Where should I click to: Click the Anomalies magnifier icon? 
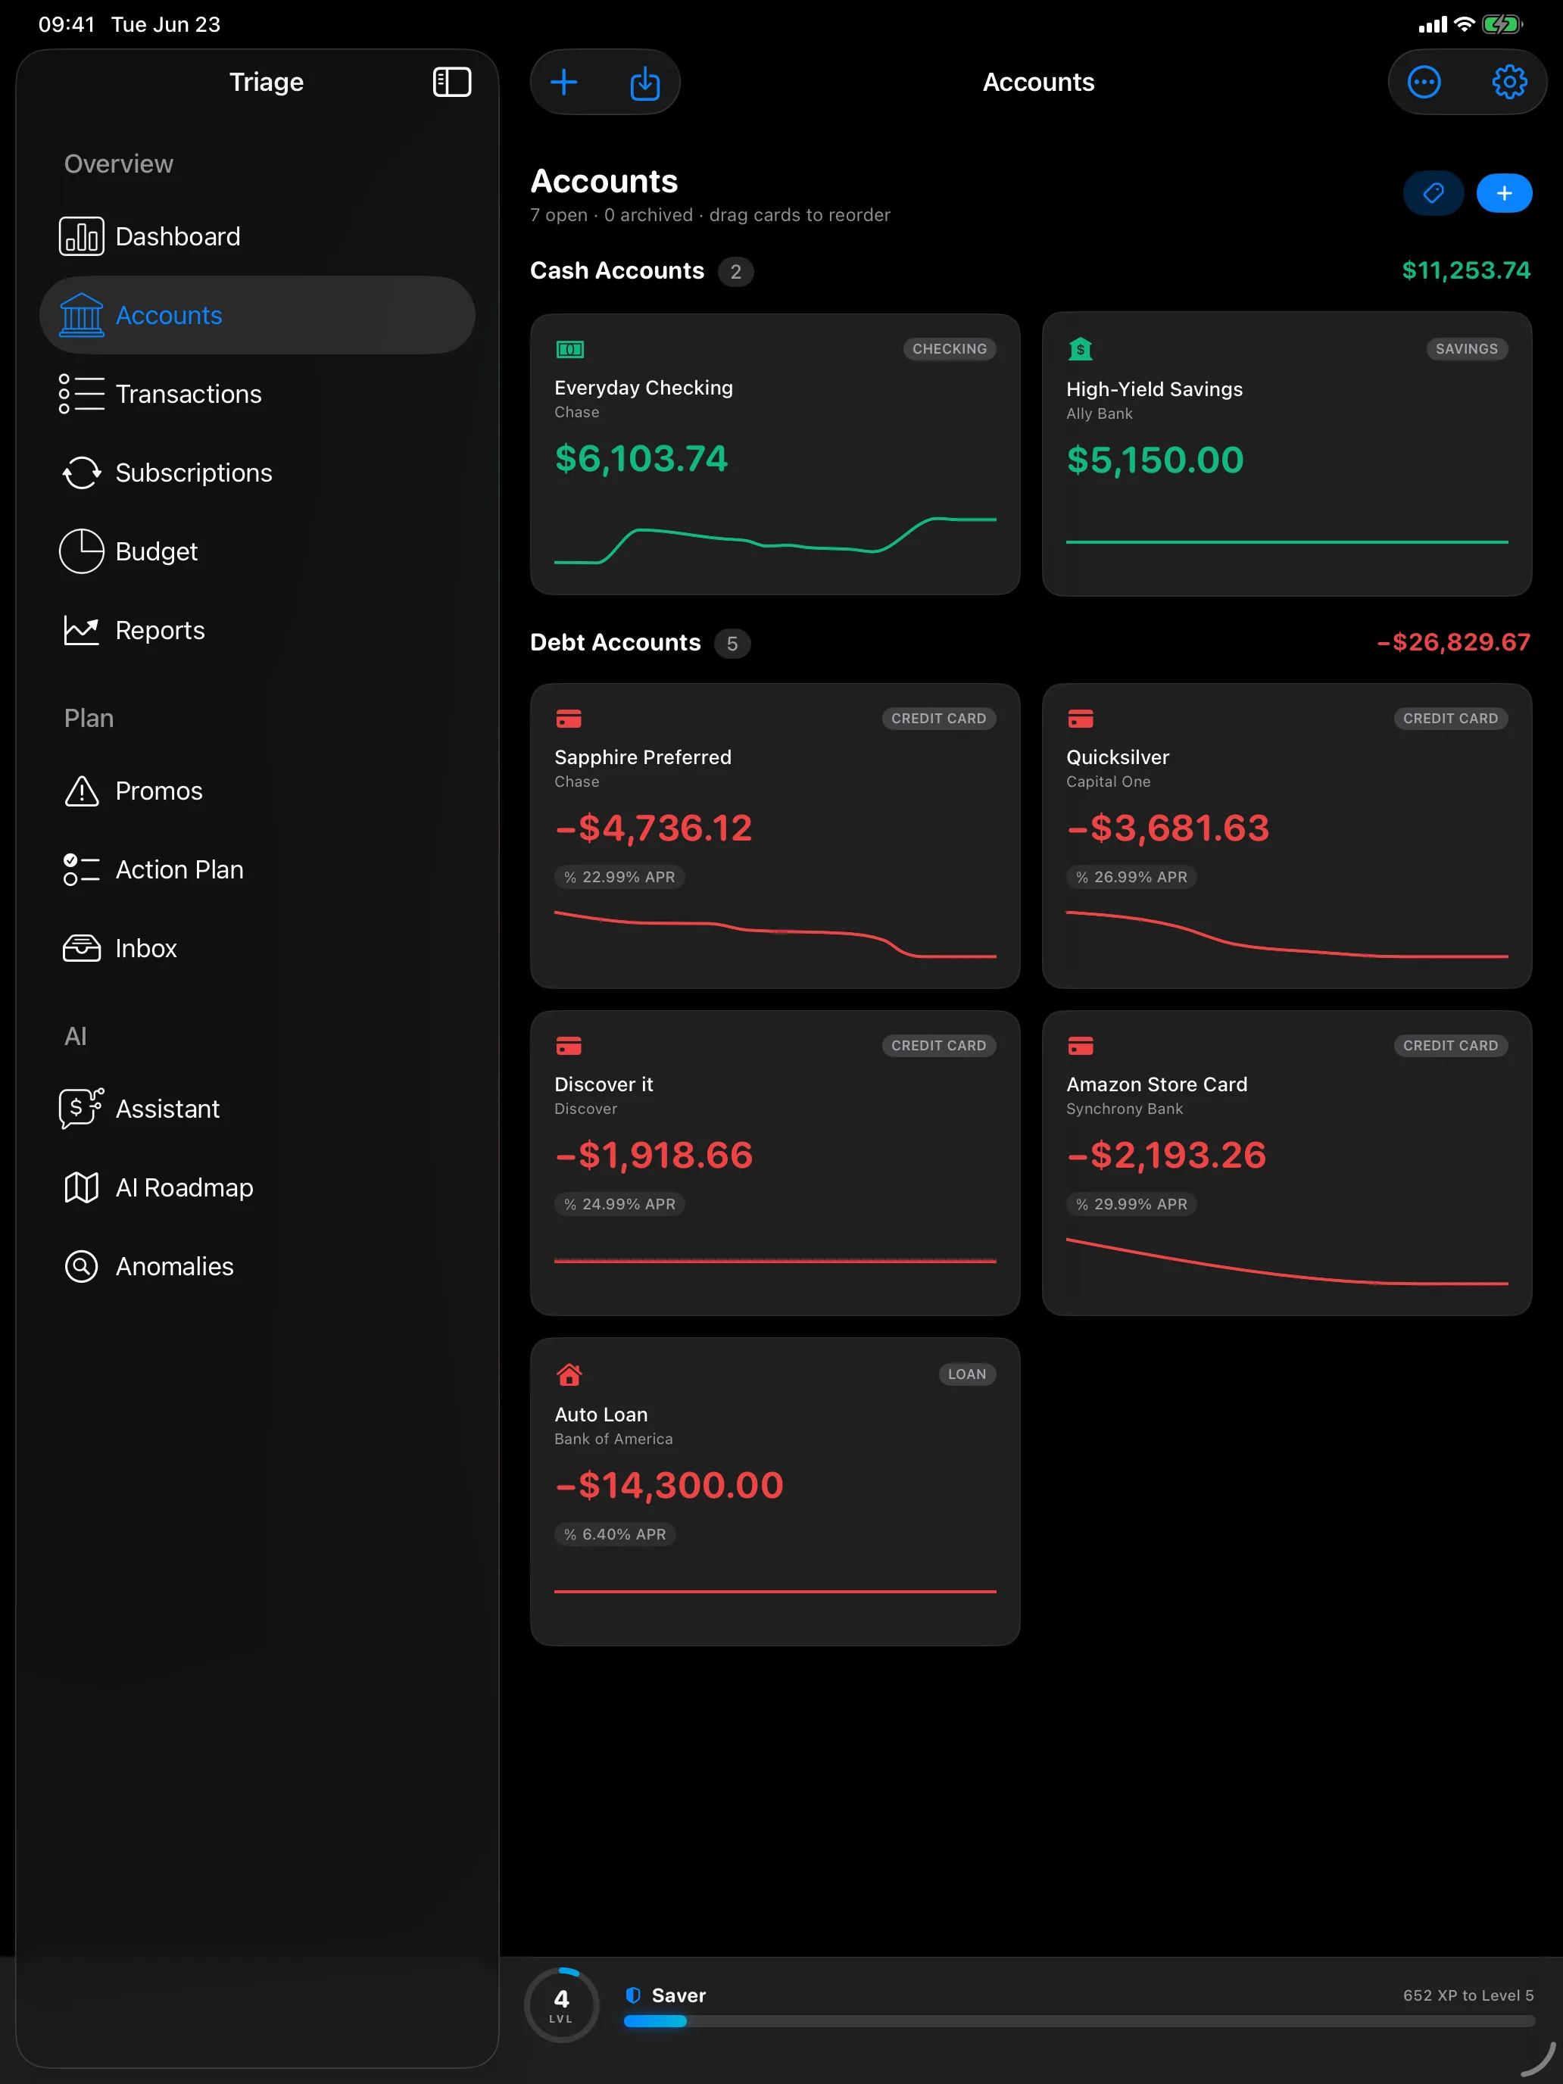click(81, 1266)
